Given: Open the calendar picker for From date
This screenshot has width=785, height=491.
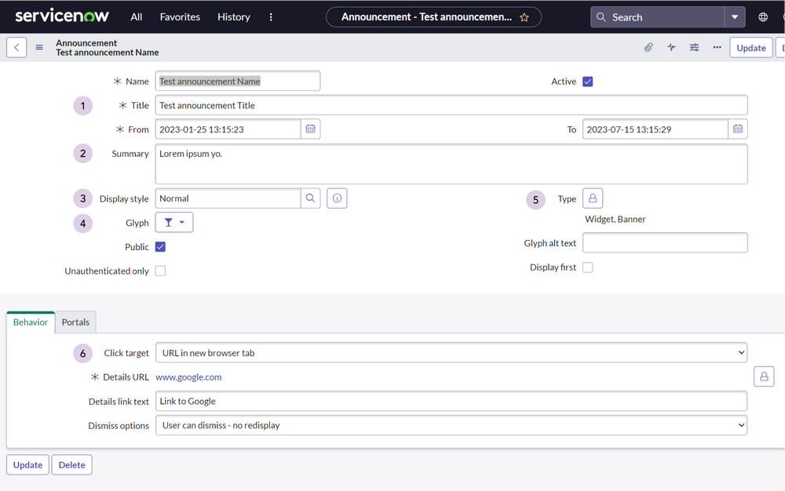Looking at the screenshot, I should [x=310, y=129].
